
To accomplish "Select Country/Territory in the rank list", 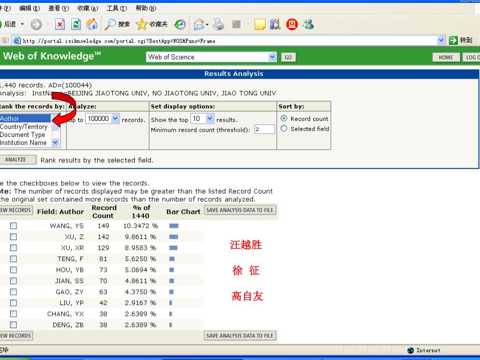I will point(25,127).
